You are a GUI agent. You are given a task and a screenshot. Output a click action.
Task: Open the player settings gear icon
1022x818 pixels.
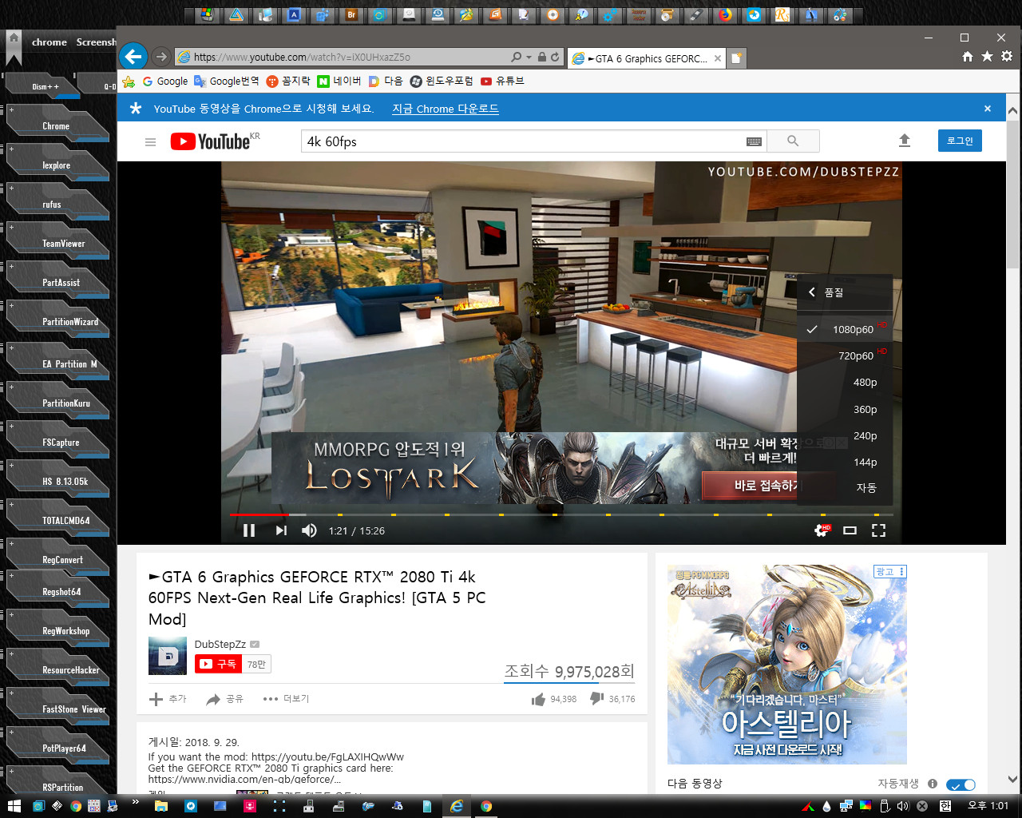click(x=822, y=530)
